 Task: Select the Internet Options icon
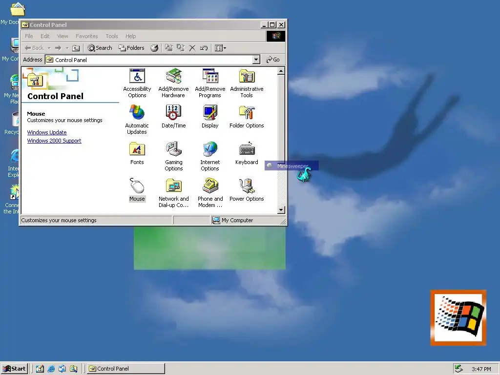[210, 156]
